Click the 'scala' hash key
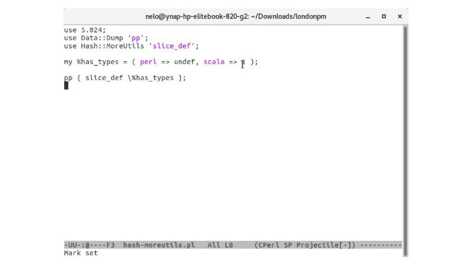This screenshot has height=265, width=472. (214, 62)
